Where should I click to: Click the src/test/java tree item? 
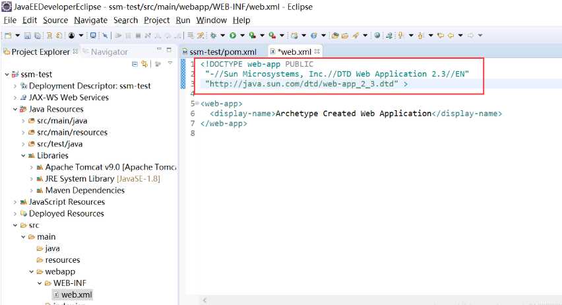[55, 144]
